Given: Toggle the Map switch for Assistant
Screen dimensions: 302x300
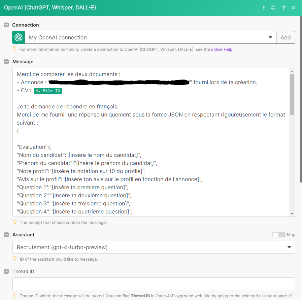Looking at the screenshot, I should 278,235.
